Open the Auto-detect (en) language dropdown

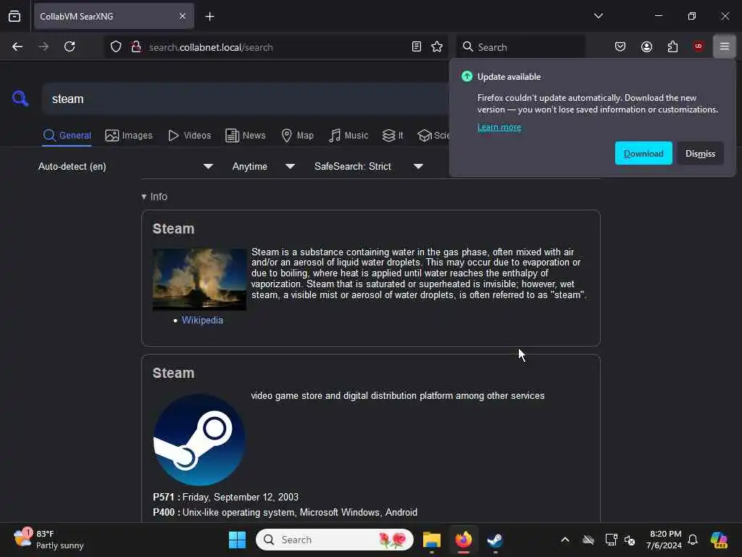[x=125, y=166]
